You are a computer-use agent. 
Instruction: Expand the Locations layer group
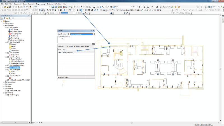tap(4, 23)
